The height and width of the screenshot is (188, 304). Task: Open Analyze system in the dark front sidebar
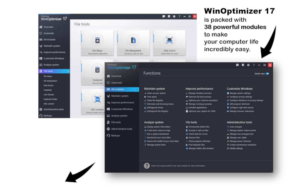click(x=119, y=116)
